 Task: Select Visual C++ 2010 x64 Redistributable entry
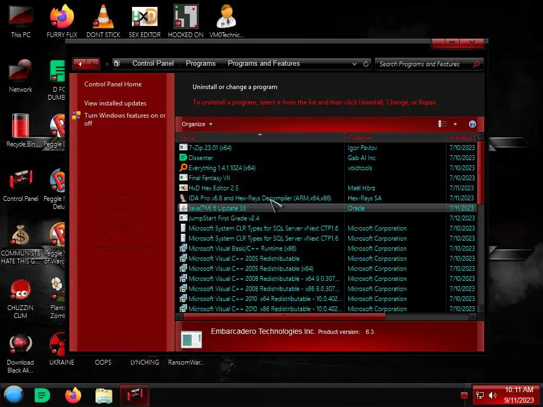pyautogui.click(x=326, y=299)
